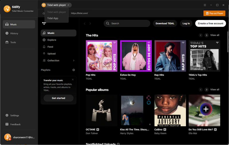Open the Pop Hits playlist cover

102,56
